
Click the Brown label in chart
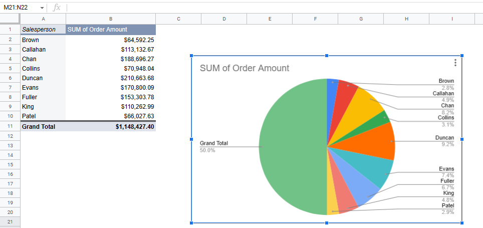[446, 81]
